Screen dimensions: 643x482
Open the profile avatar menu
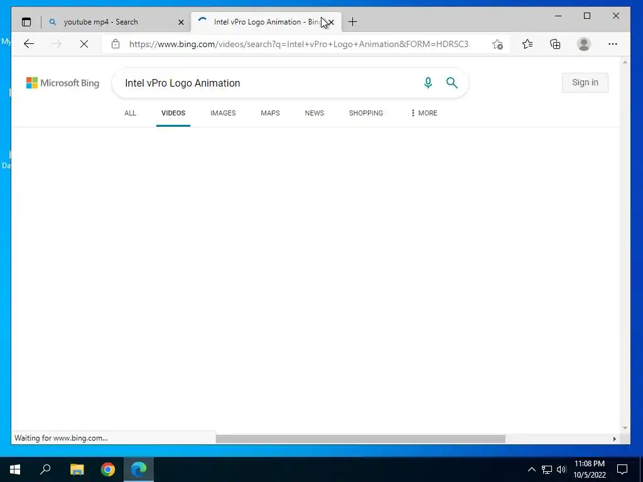point(583,44)
